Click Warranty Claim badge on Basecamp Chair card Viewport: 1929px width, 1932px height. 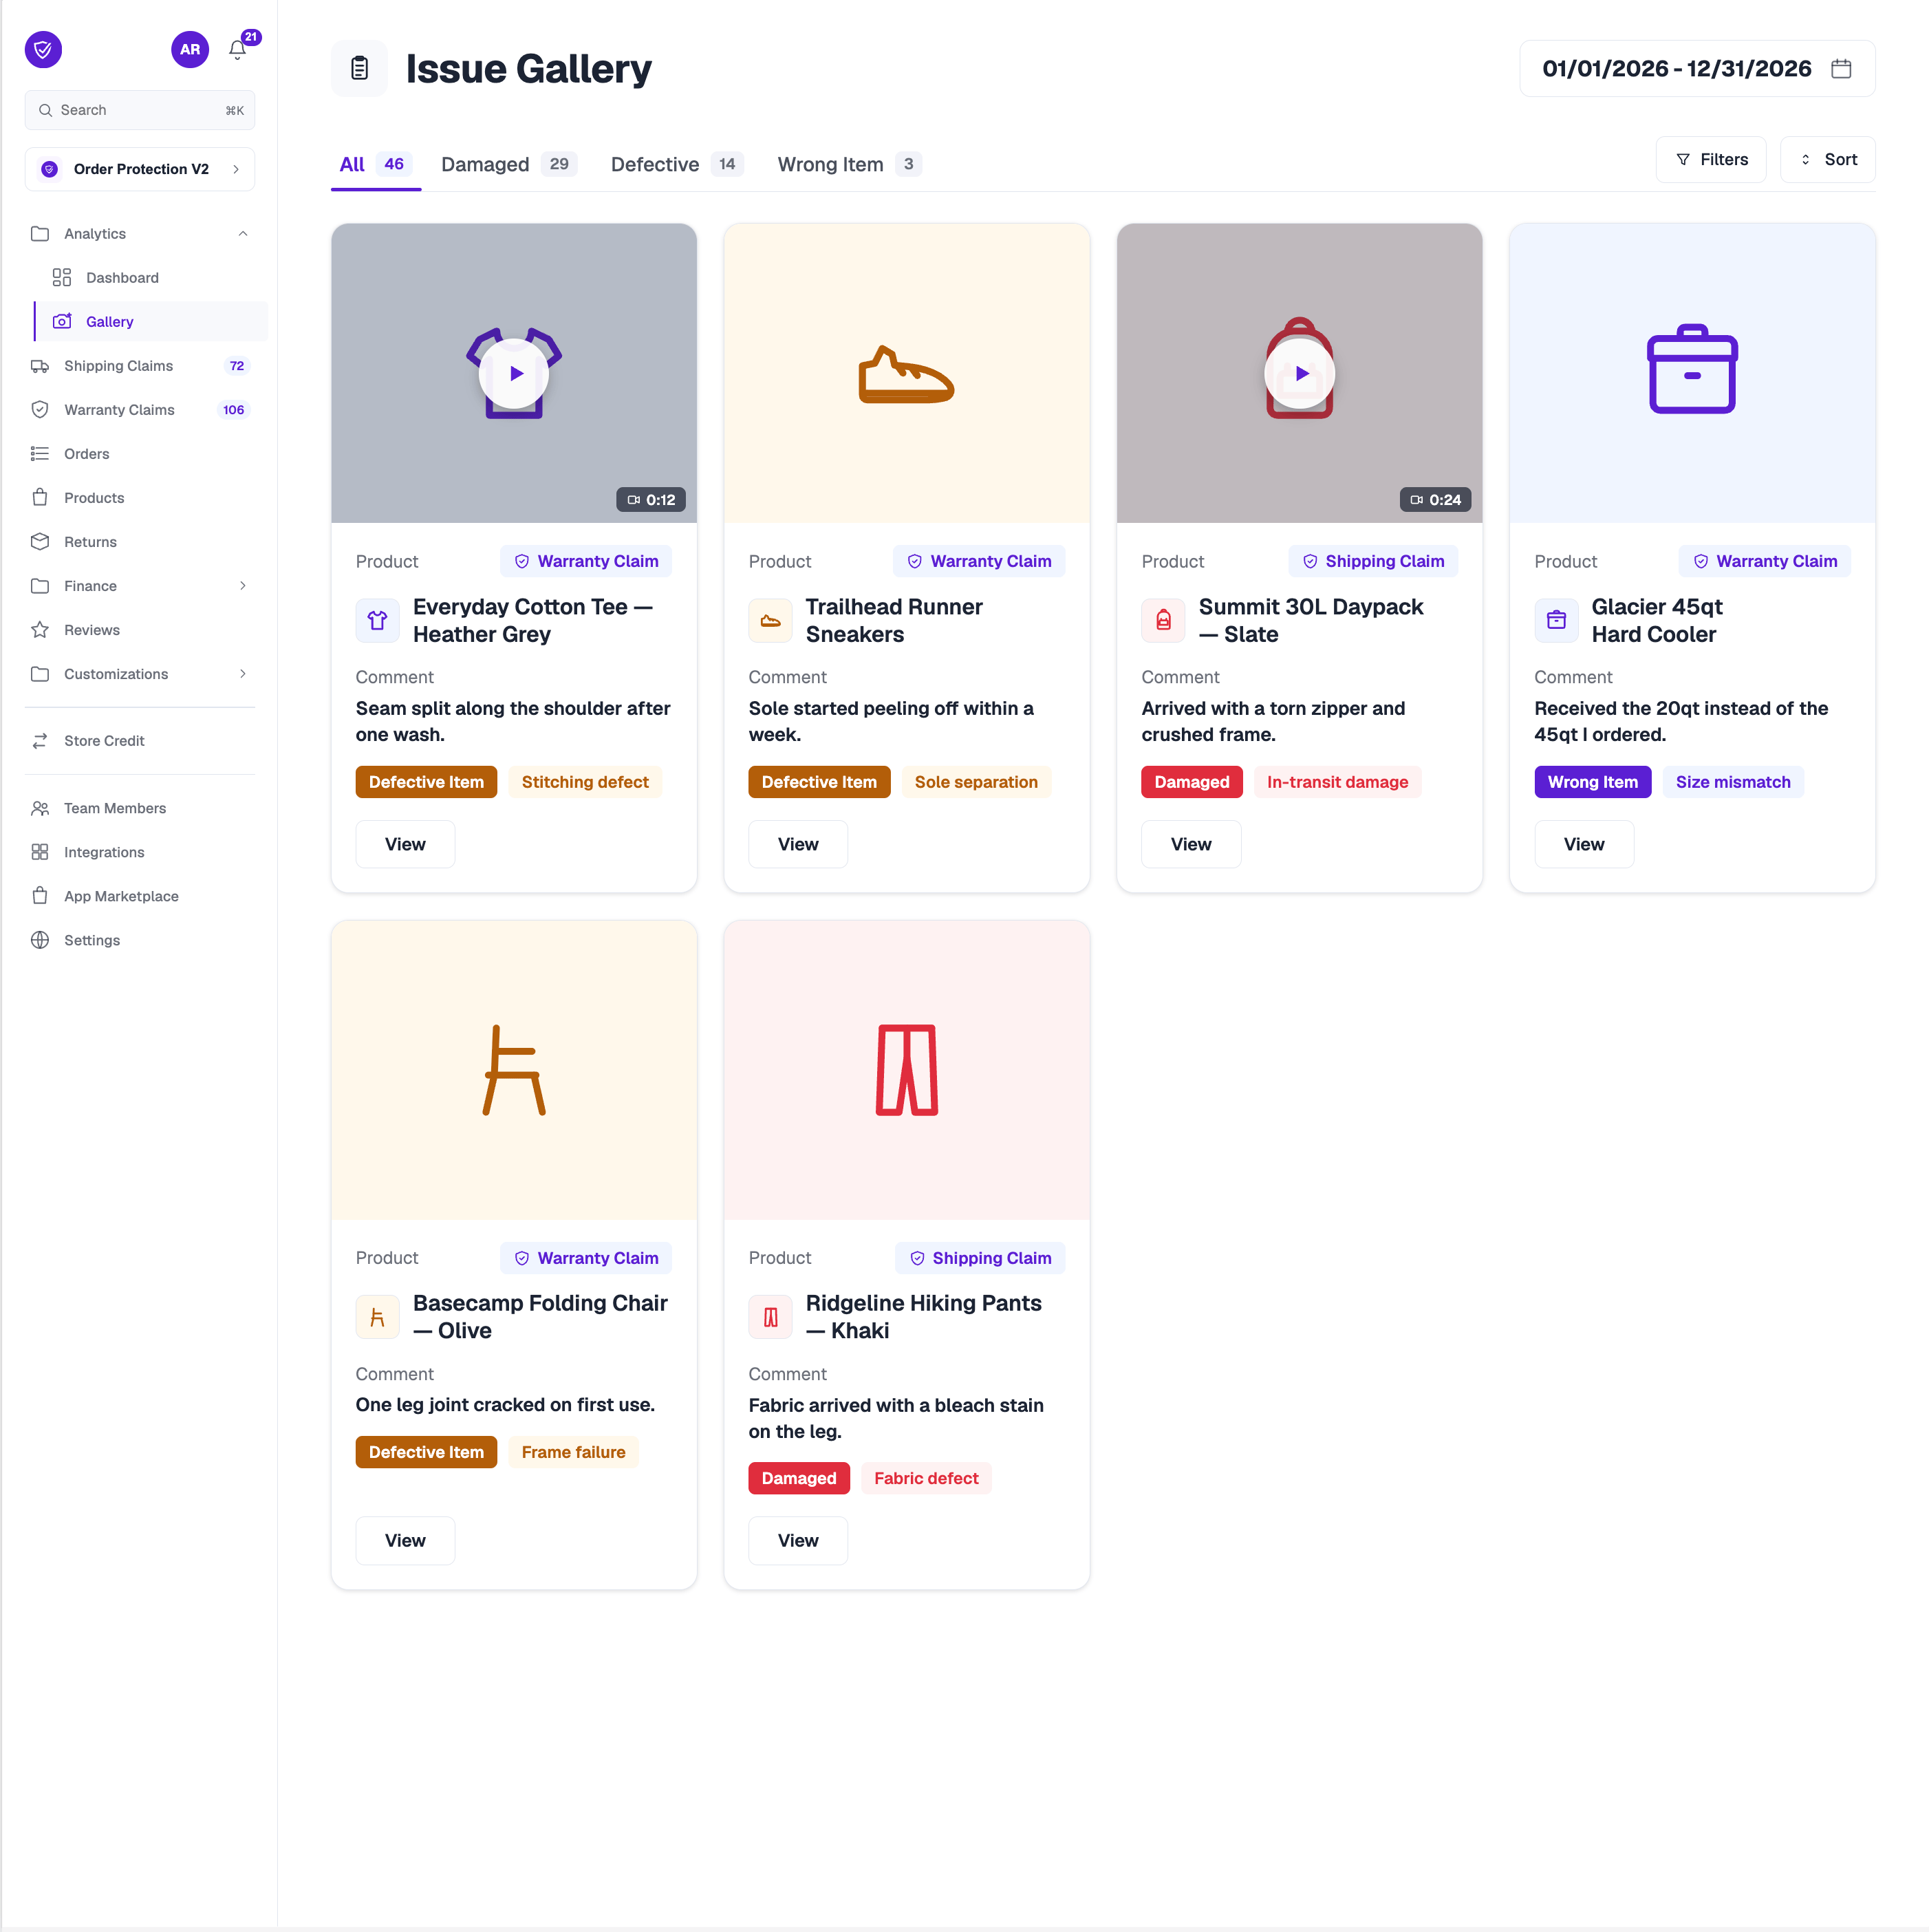[586, 1257]
